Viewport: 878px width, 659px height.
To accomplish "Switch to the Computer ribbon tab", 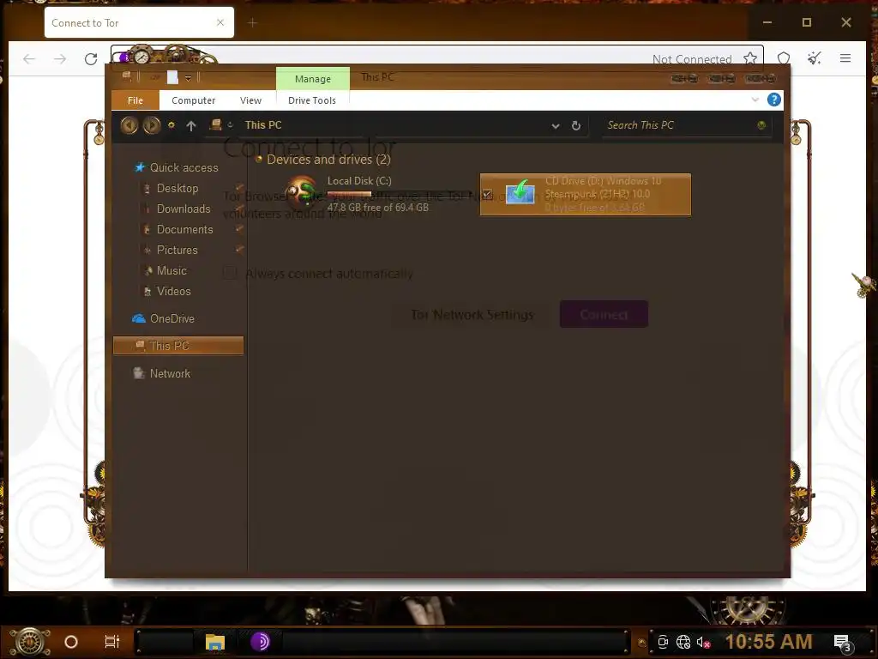I will 193,100.
